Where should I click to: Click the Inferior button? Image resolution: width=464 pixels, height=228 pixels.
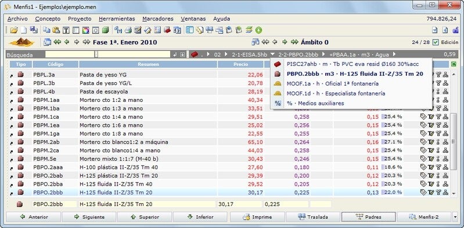click(200, 217)
